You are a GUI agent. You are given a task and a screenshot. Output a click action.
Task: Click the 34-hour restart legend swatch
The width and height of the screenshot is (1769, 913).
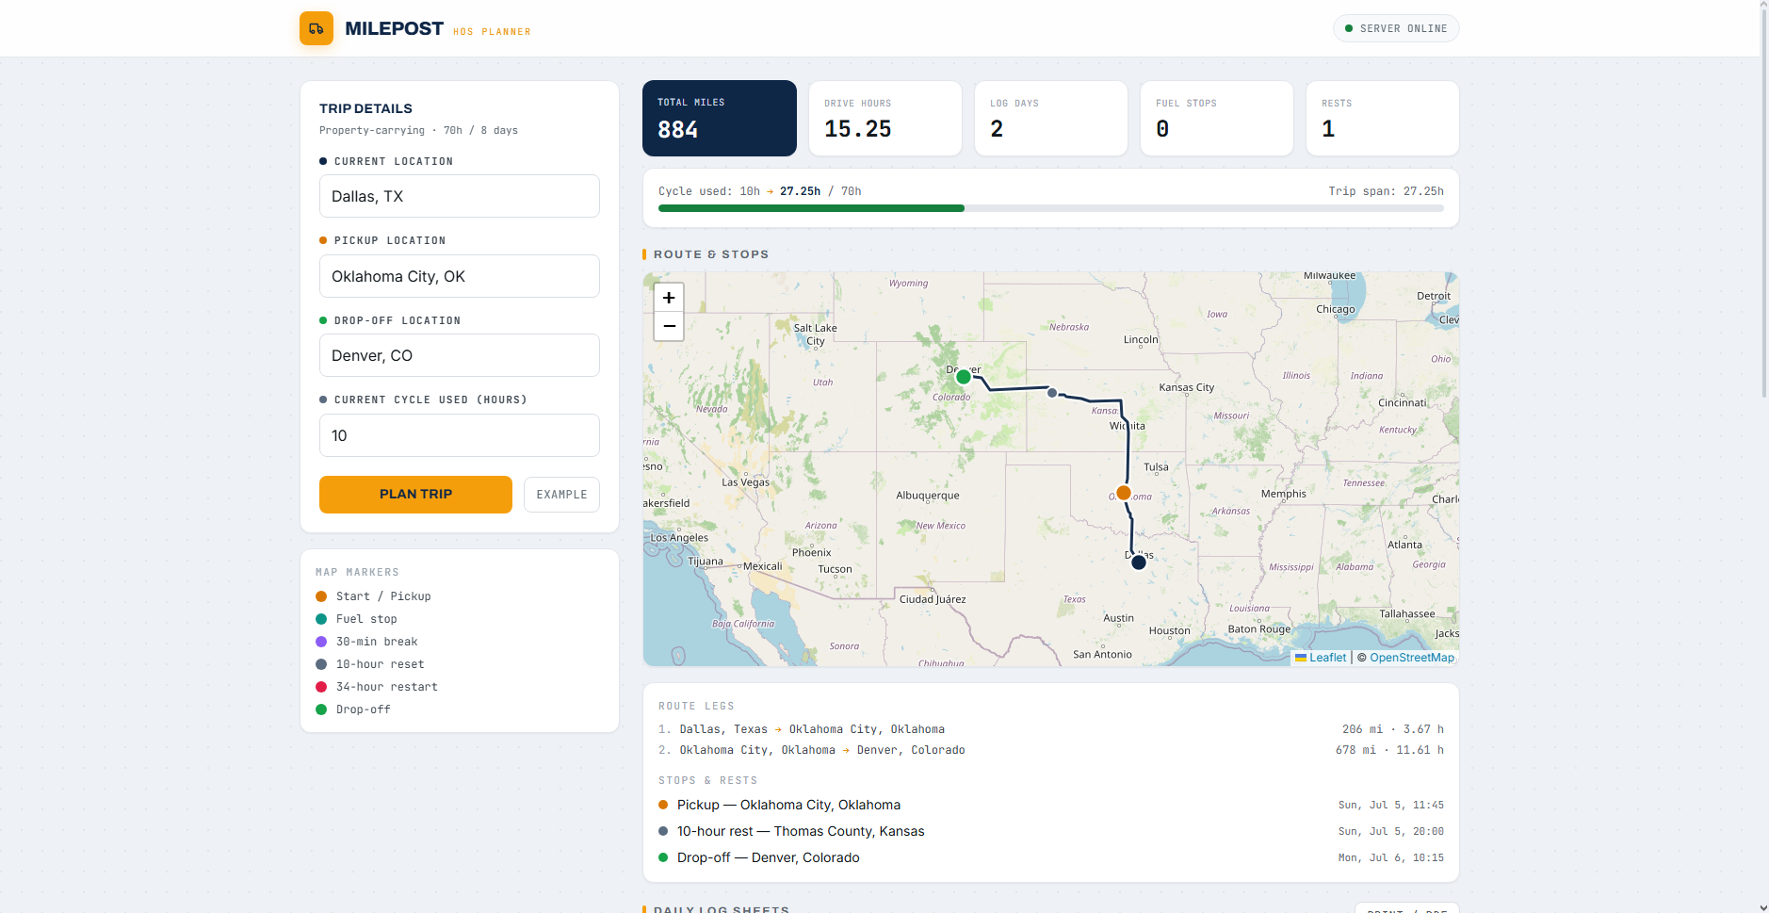tap(321, 687)
